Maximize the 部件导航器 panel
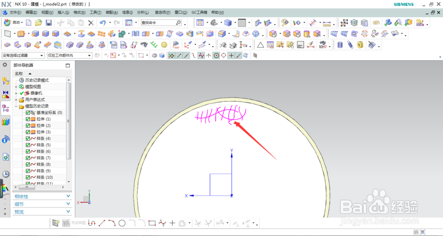The width and height of the screenshot is (443, 236). (68, 65)
